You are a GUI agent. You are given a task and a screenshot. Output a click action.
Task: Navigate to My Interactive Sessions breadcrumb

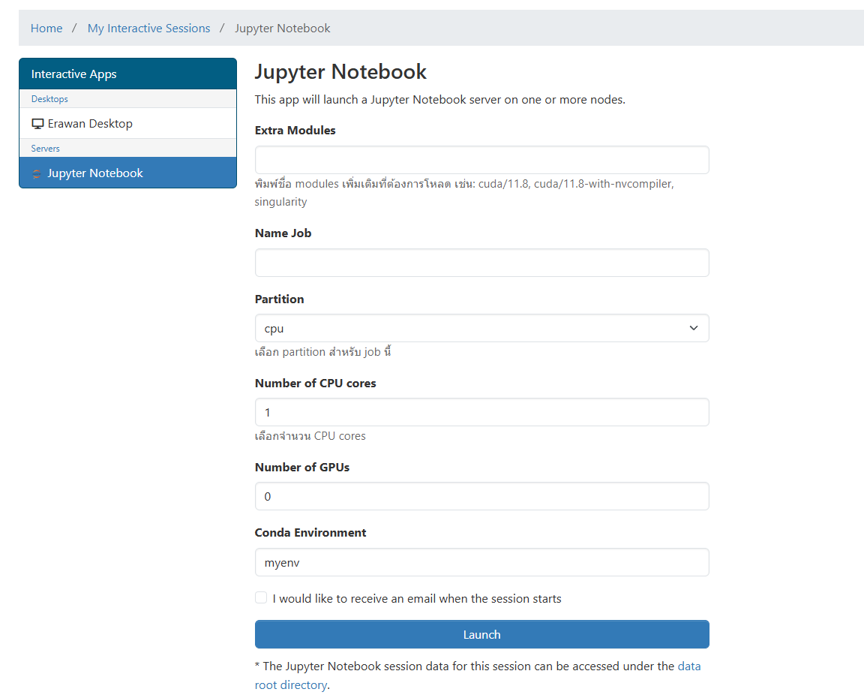pos(148,29)
